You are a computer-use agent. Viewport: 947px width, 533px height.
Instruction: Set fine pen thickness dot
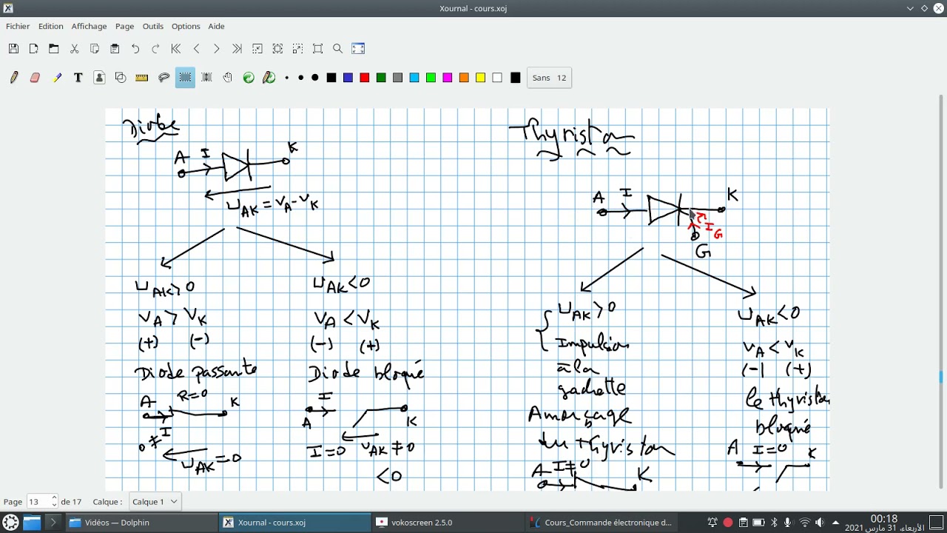point(286,78)
